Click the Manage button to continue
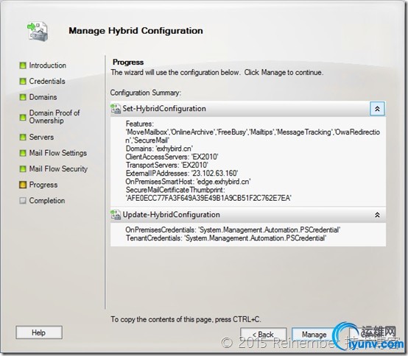 (314, 334)
